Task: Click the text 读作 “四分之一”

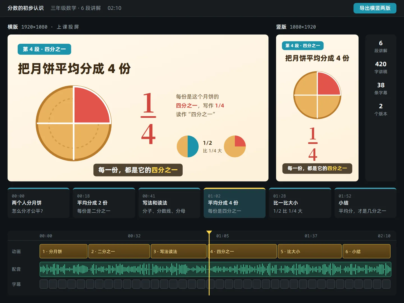Action: (x=196, y=114)
